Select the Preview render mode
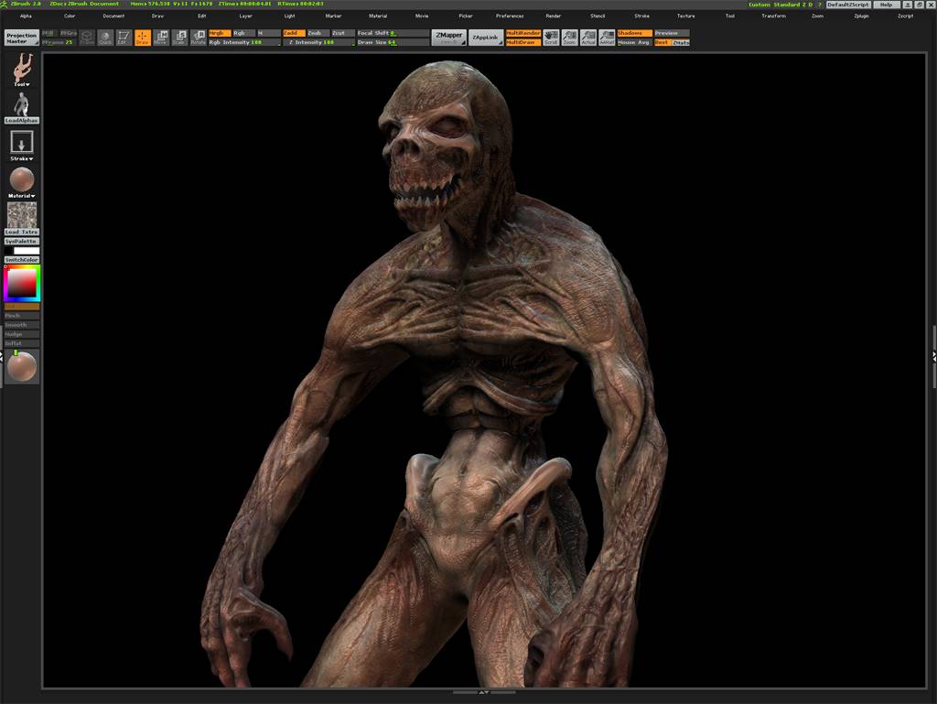Viewport: 937px width, 704px height. pos(672,33)
